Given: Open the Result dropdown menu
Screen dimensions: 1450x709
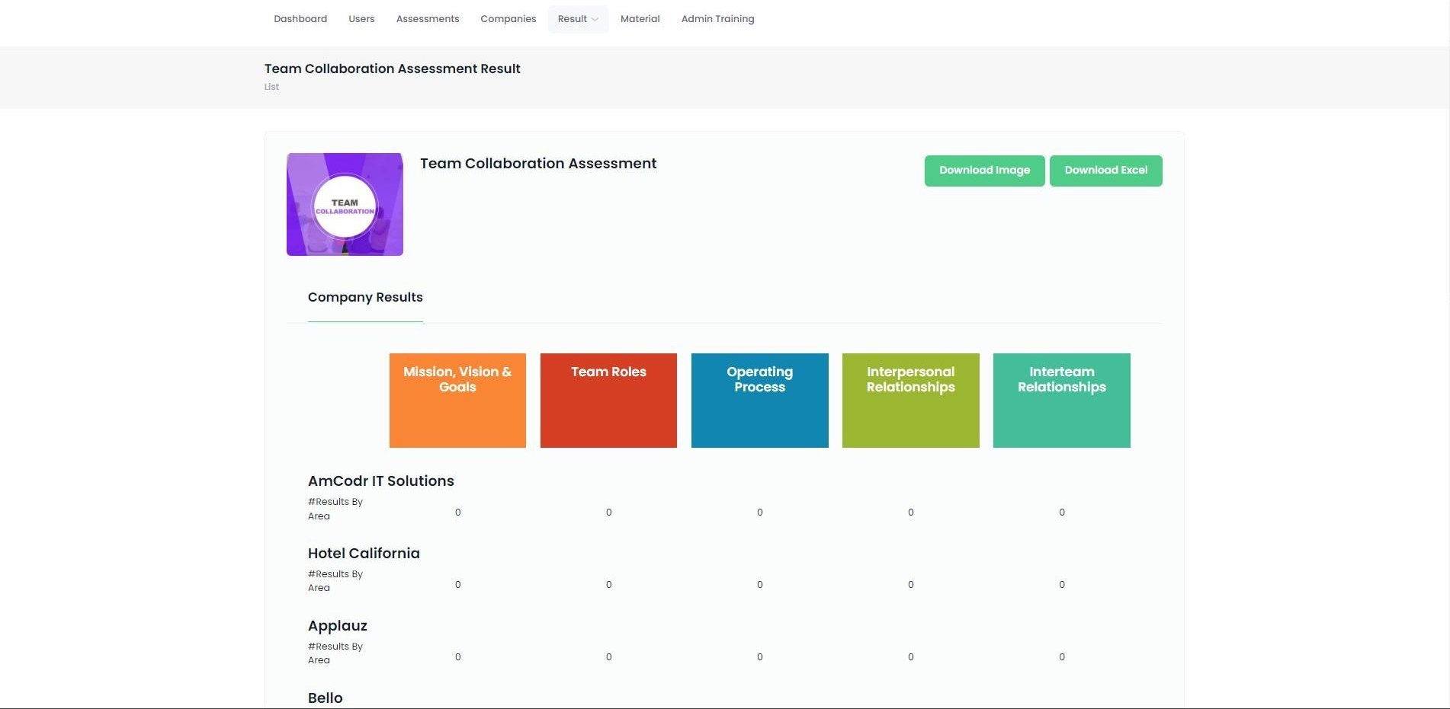Looking at the screenshot, I should [x=578, y=19].
